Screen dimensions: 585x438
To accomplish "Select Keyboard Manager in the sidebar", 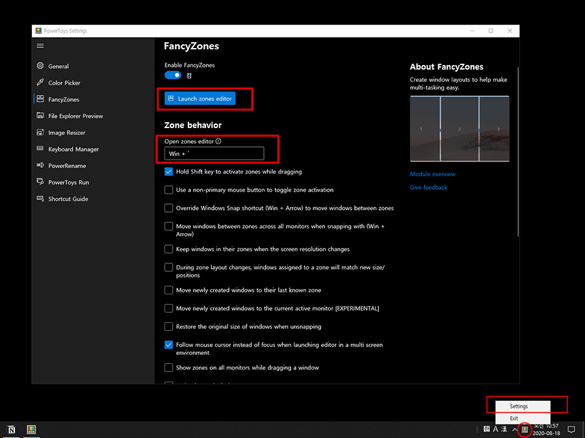I will tap(73, 149).
